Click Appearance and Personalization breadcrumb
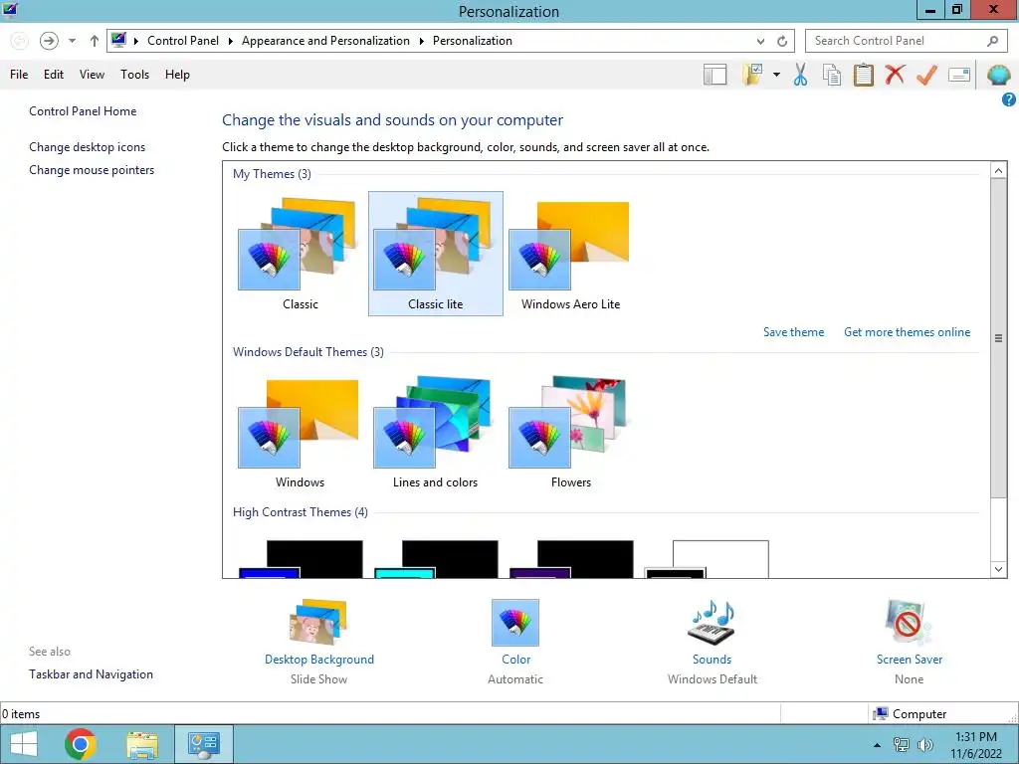Image resolution: width=1019 pixels, height=764 pixels. 325,41
